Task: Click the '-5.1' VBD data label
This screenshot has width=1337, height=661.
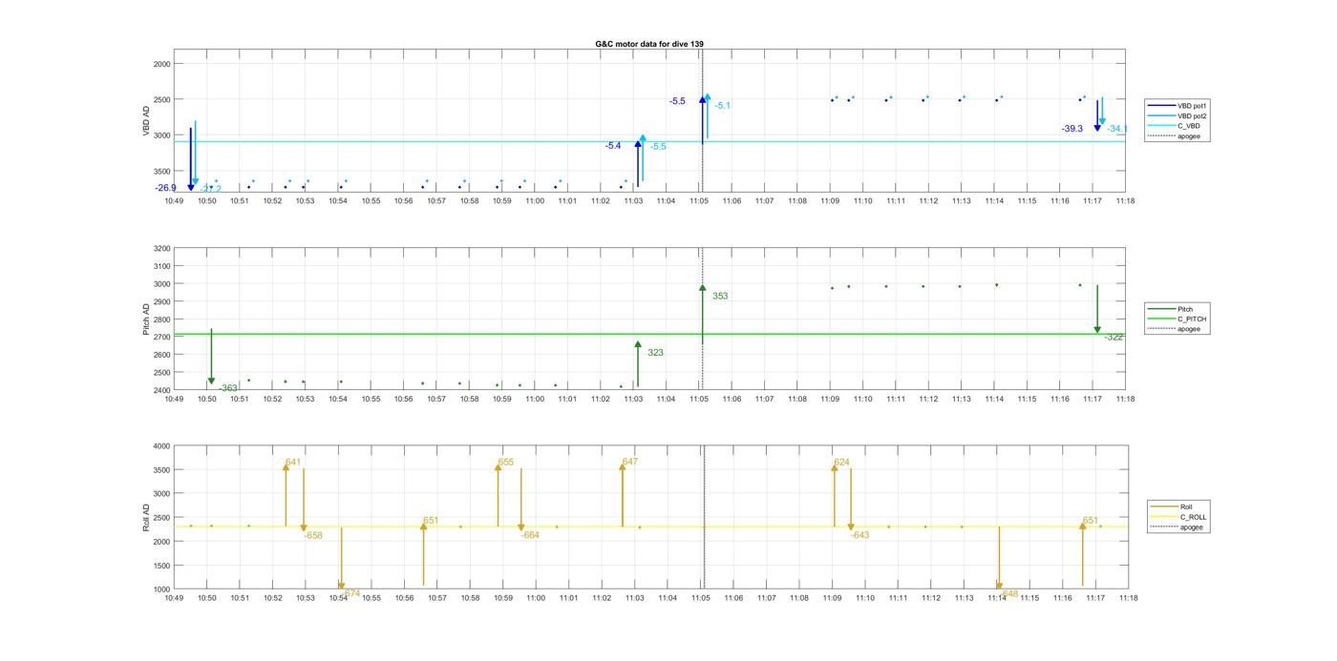Action: tap(723, 106)
